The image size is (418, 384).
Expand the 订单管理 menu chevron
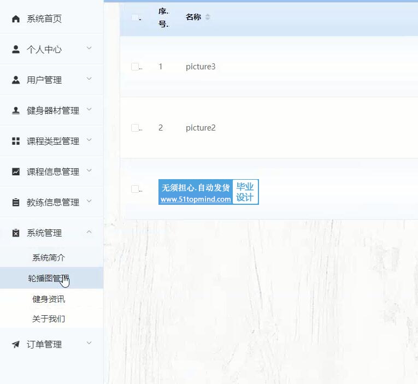(89, 343)
